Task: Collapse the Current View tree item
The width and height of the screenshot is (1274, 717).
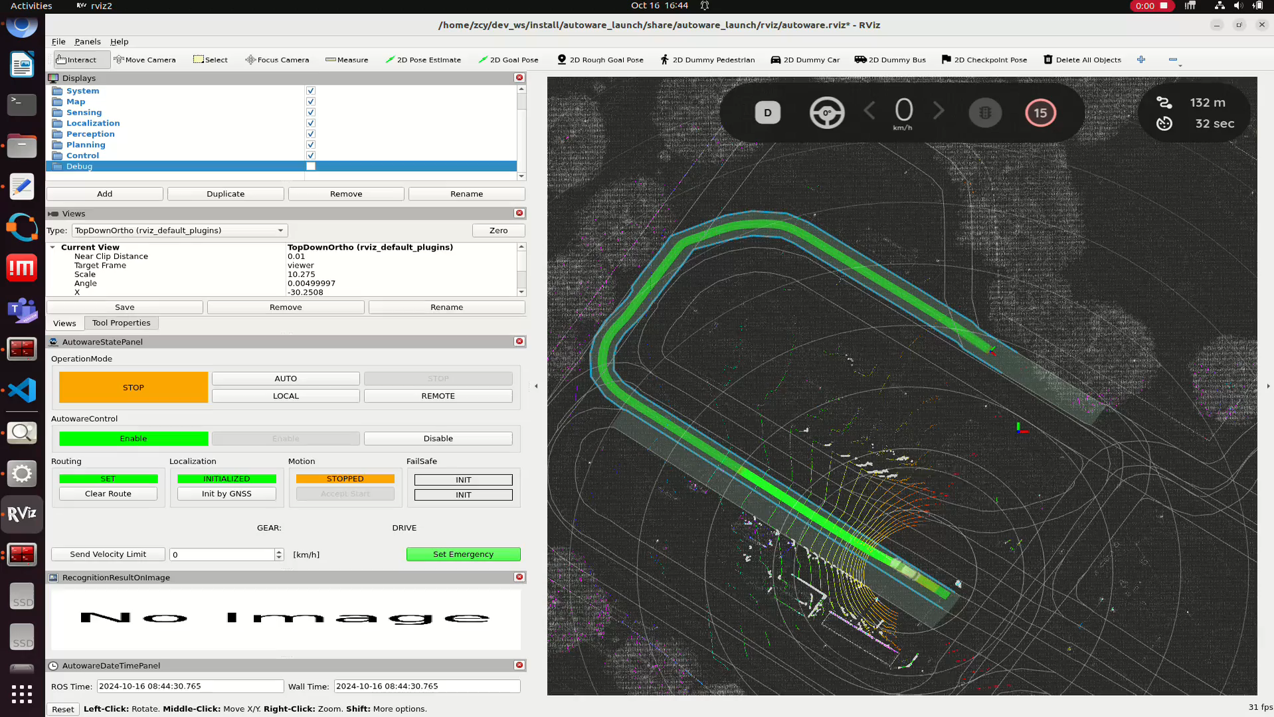Action: pos(52,247)
